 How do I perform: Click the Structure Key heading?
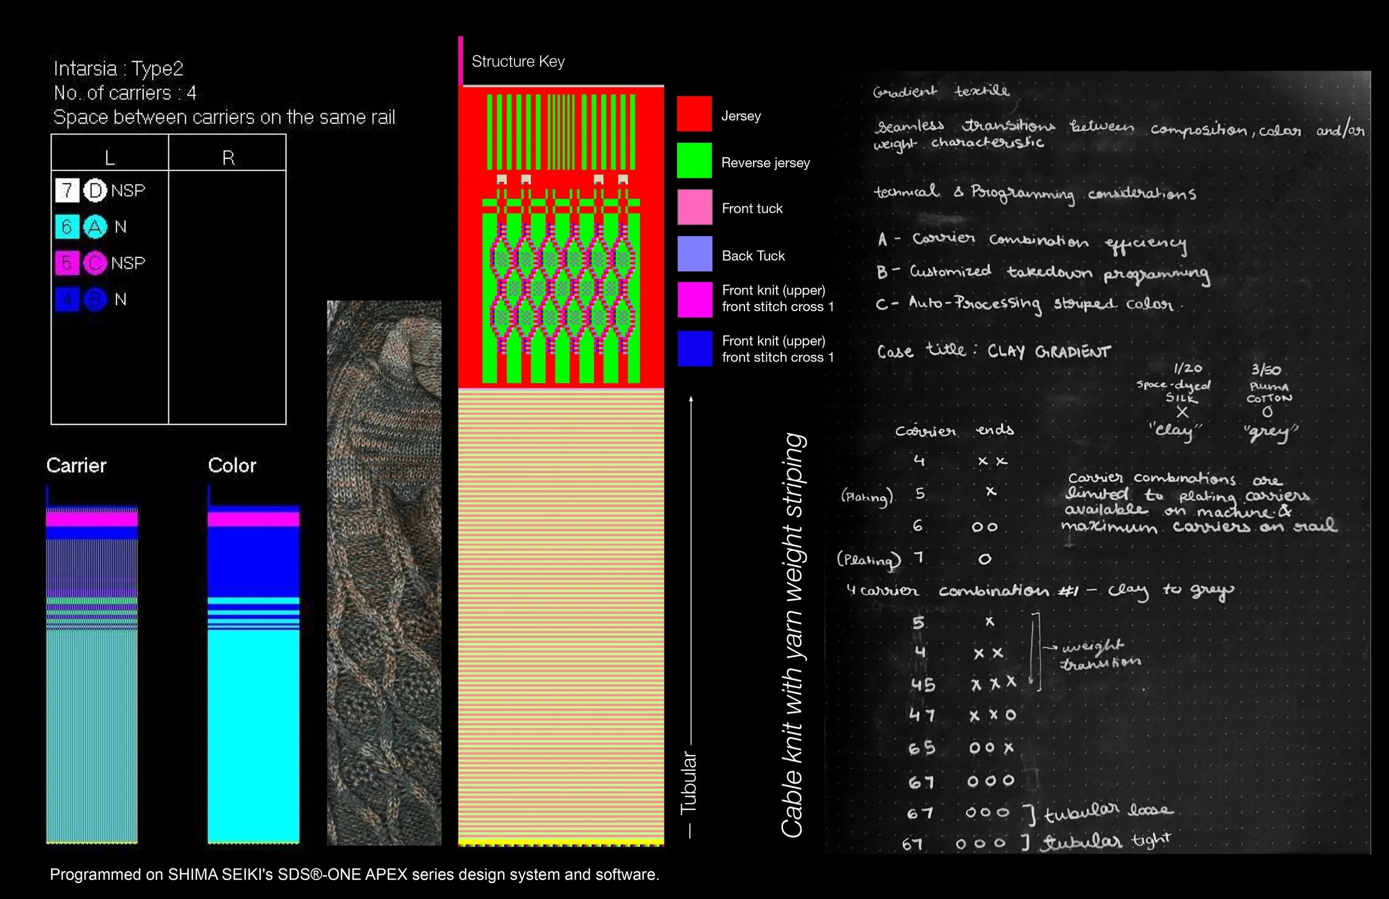pos(518,61)
